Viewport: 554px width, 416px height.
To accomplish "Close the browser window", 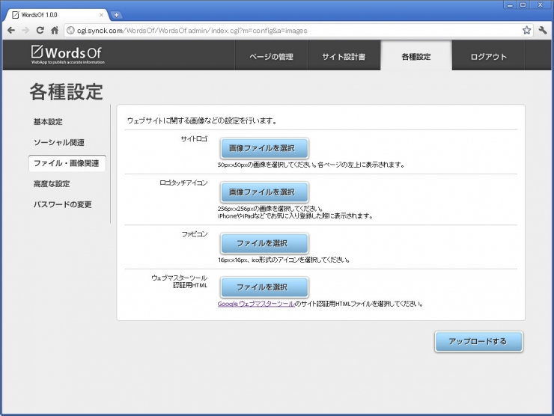I will 541,5.
